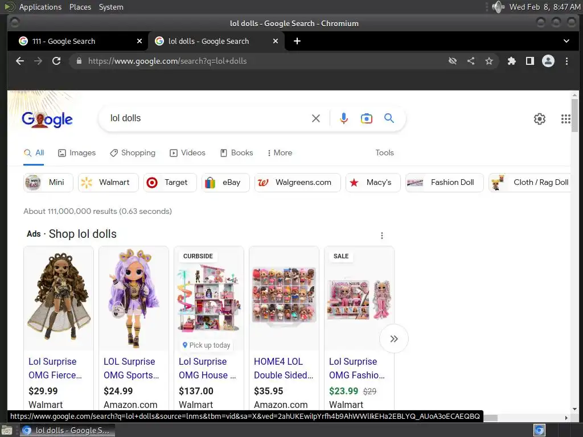
Task: Filter by the Cloth / Rag Doll chip
Action: pyautogui.click(x=530, y=183)
